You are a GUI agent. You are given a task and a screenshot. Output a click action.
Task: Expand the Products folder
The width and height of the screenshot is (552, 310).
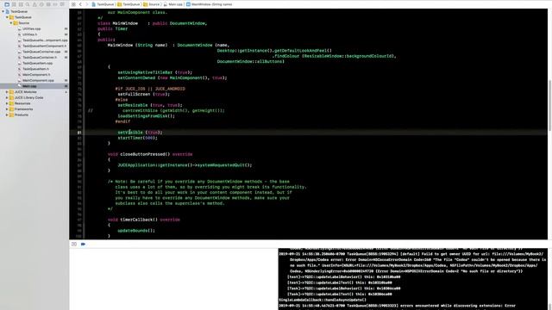coord(7,115)
